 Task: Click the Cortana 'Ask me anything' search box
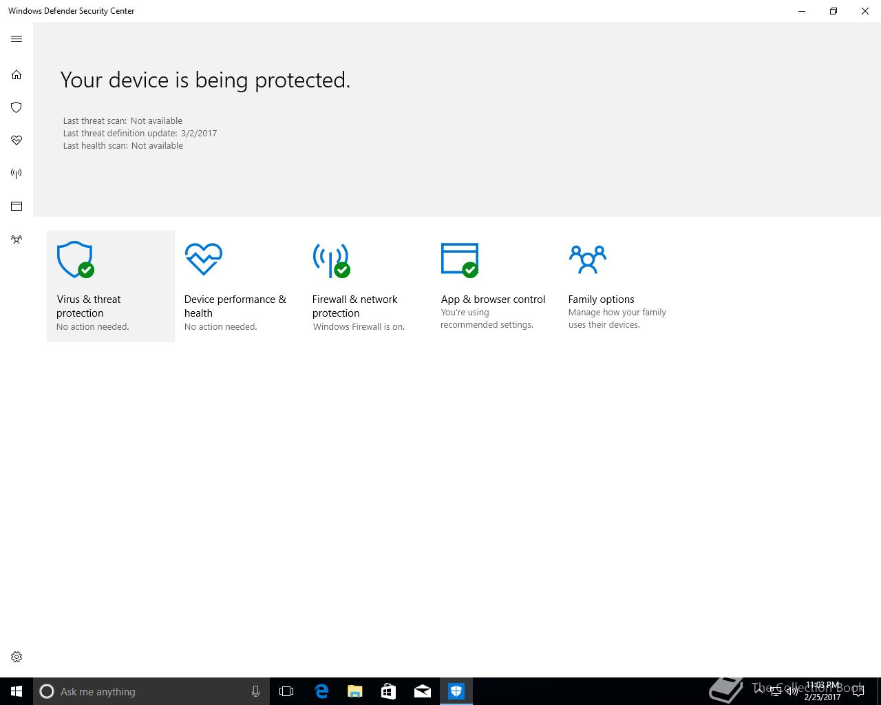pyautogui.click(x=151, y=691)
